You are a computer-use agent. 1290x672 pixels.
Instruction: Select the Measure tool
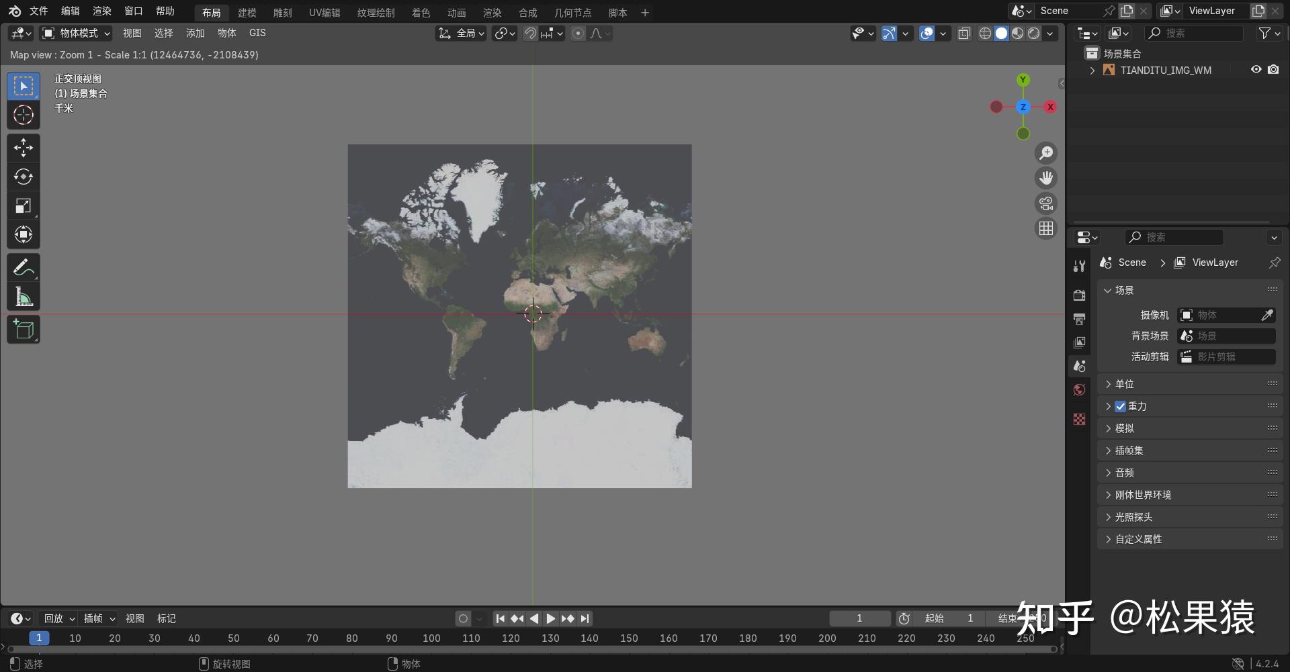click(24, 297)
